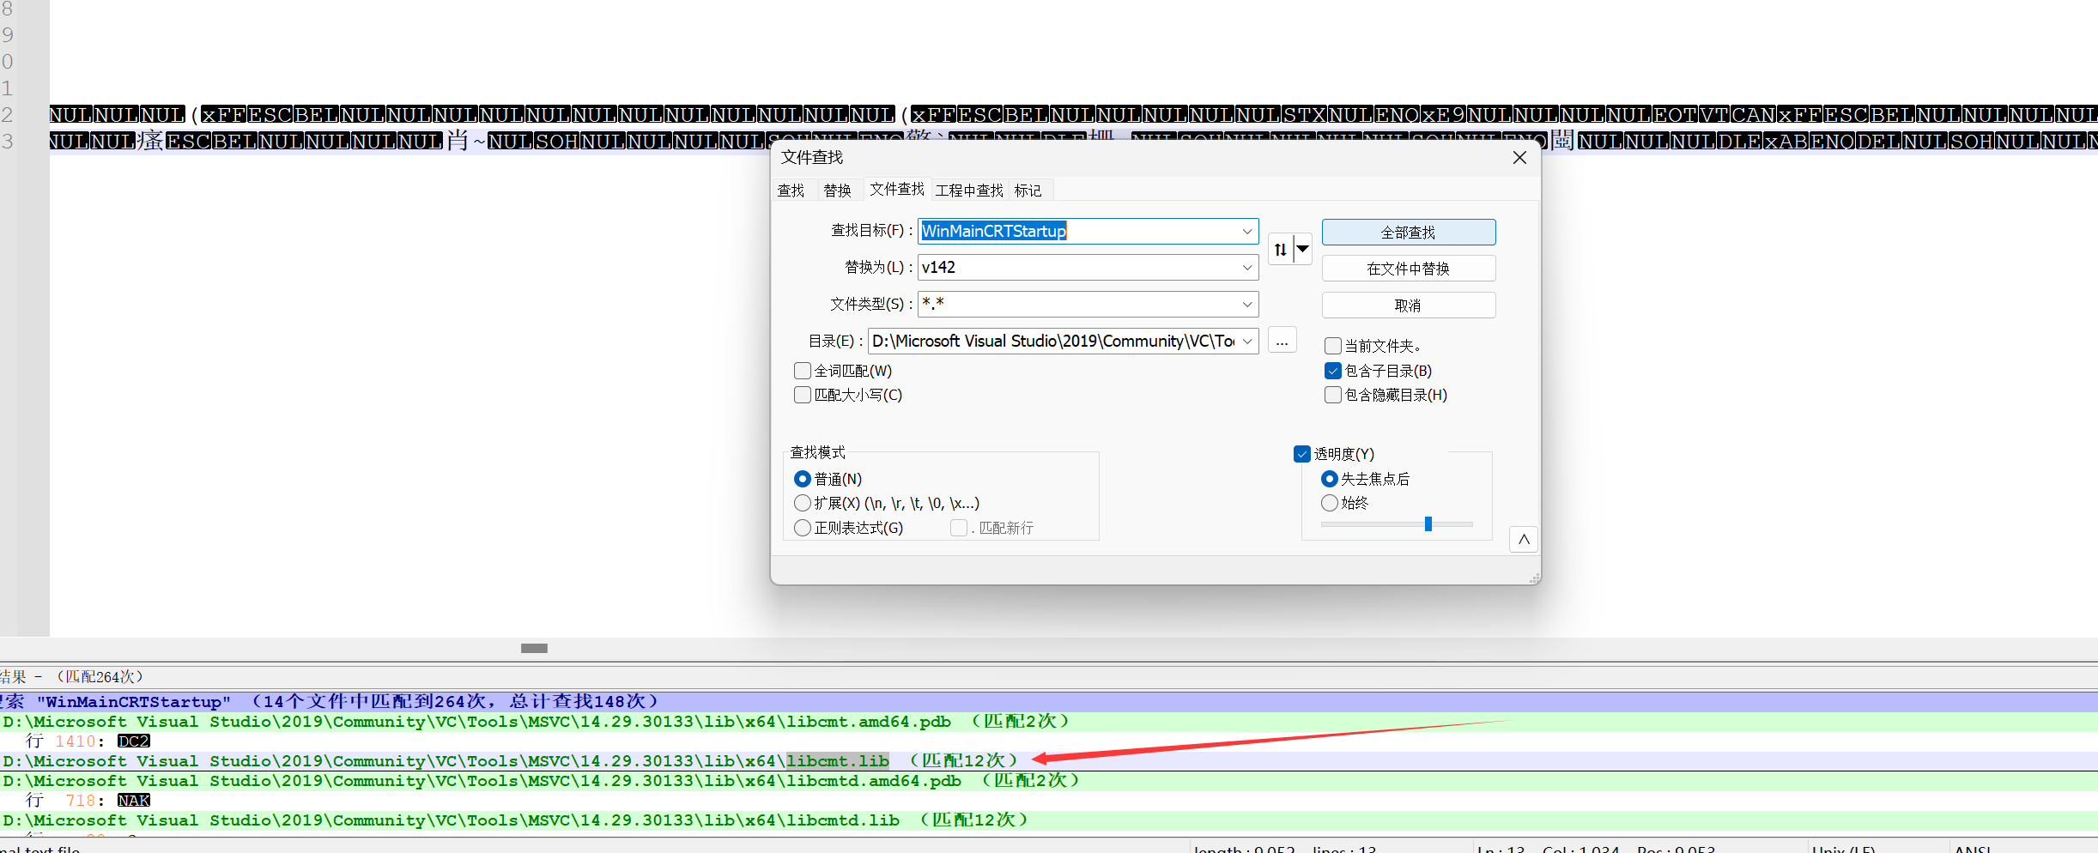Click the 取消 button
Screen dimensions: 2098x853
click(1408, 306)
